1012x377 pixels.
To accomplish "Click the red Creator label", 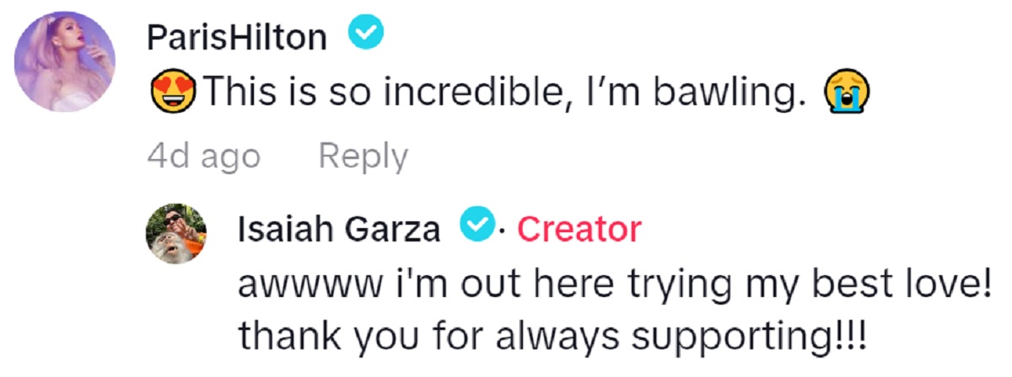I will pos(579,228).
